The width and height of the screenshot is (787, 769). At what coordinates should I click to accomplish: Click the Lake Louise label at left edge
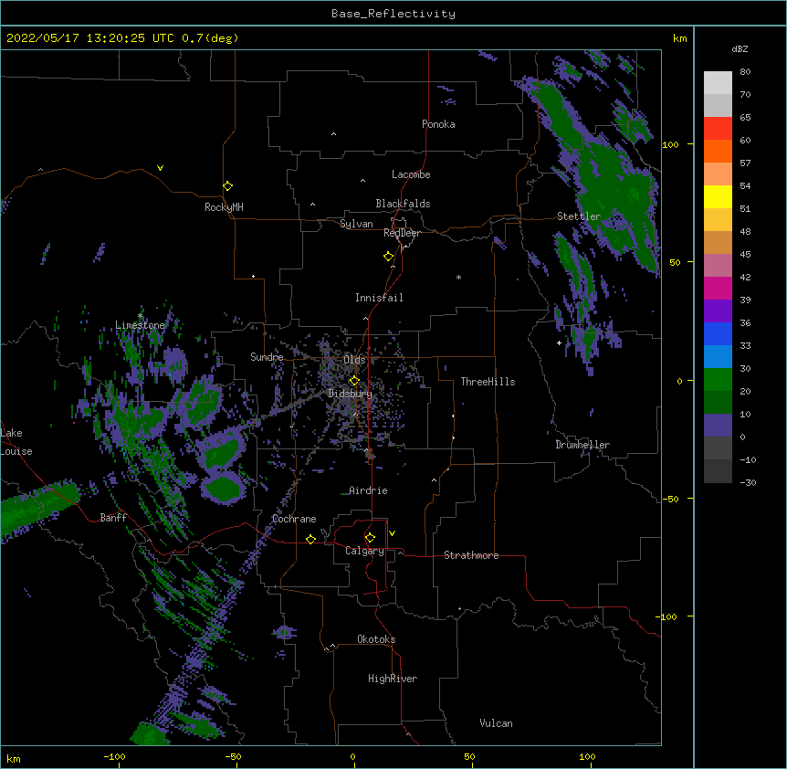pos(16,442)
